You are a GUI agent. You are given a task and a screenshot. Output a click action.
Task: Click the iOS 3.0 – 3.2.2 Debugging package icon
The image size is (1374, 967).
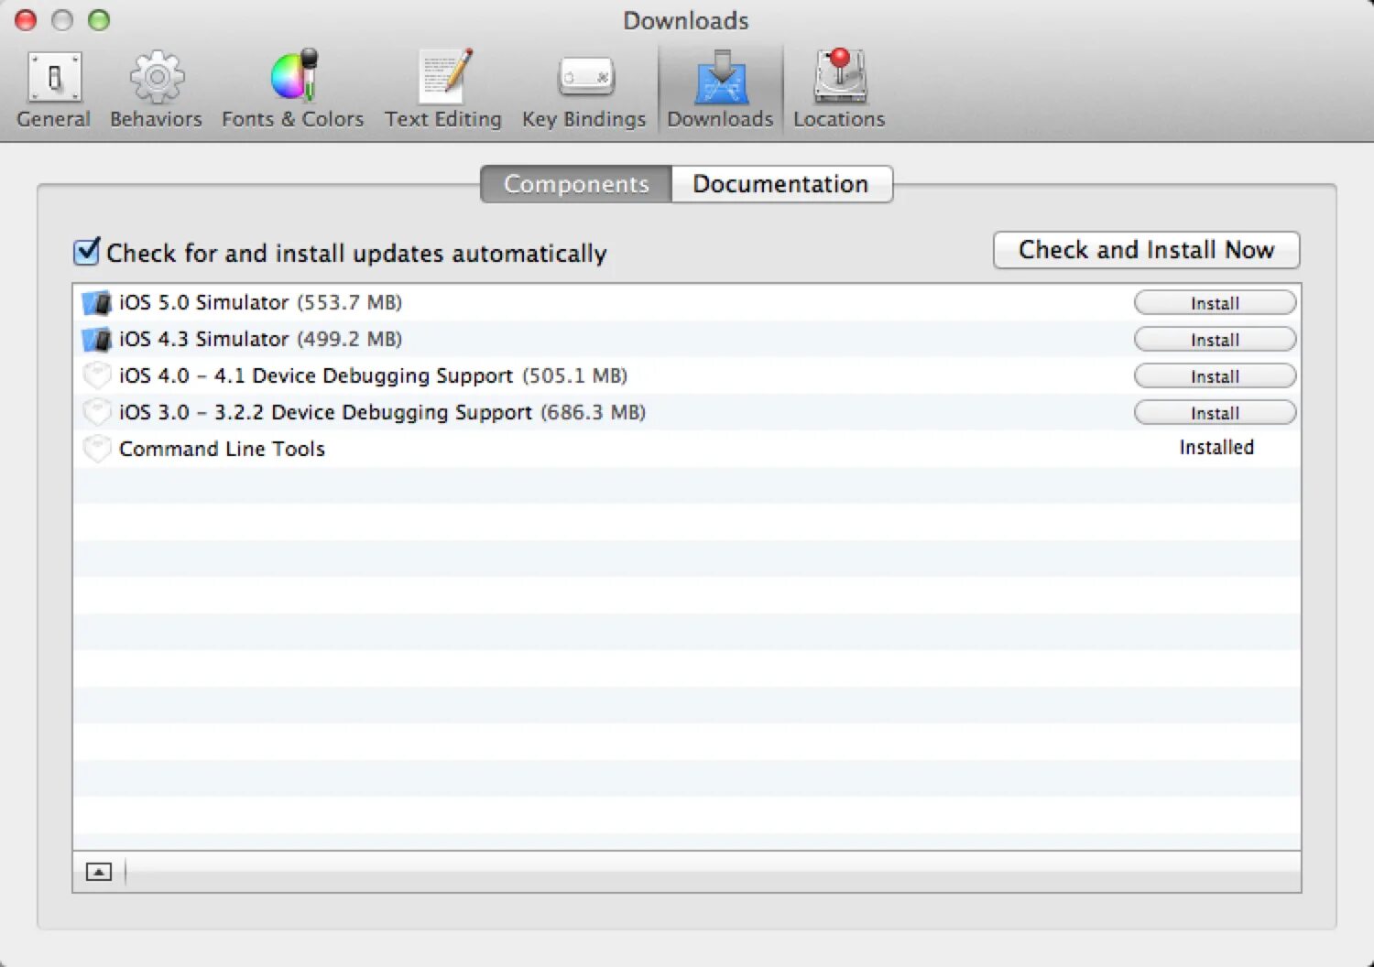(x=96, y=413)
